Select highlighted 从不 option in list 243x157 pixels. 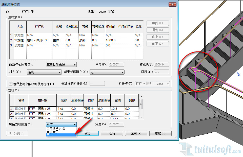tap(61, 135)
